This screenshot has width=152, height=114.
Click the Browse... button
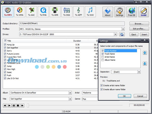click(139, 24)
